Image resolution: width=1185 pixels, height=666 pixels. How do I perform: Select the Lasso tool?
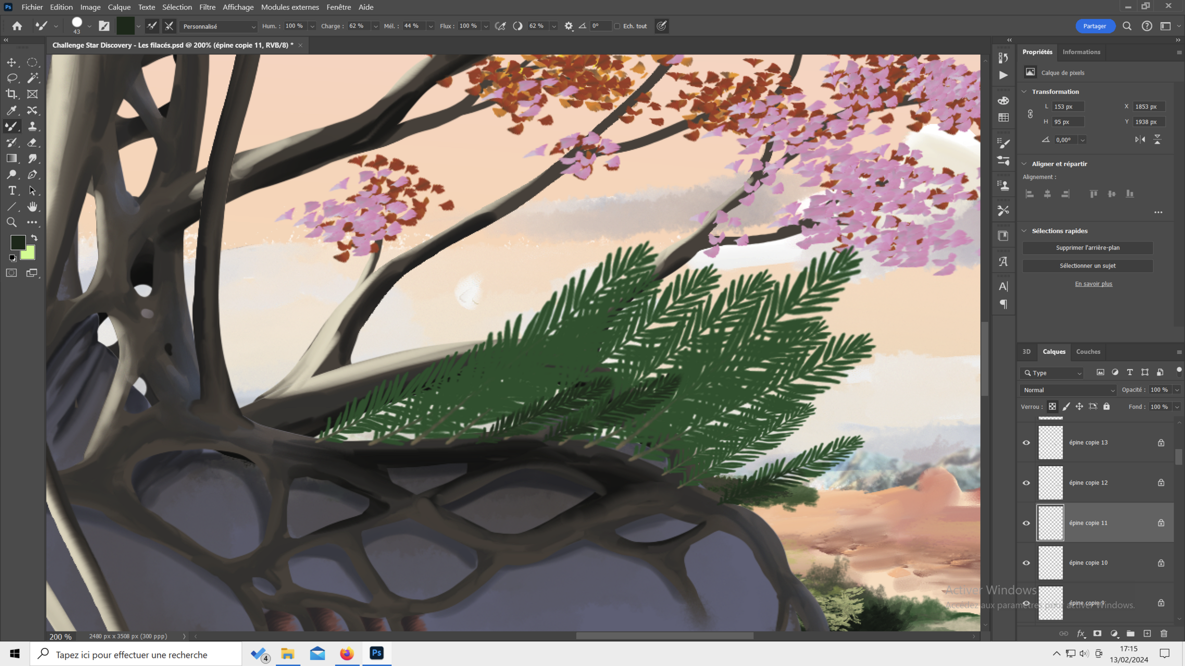[x=12, y=78]
